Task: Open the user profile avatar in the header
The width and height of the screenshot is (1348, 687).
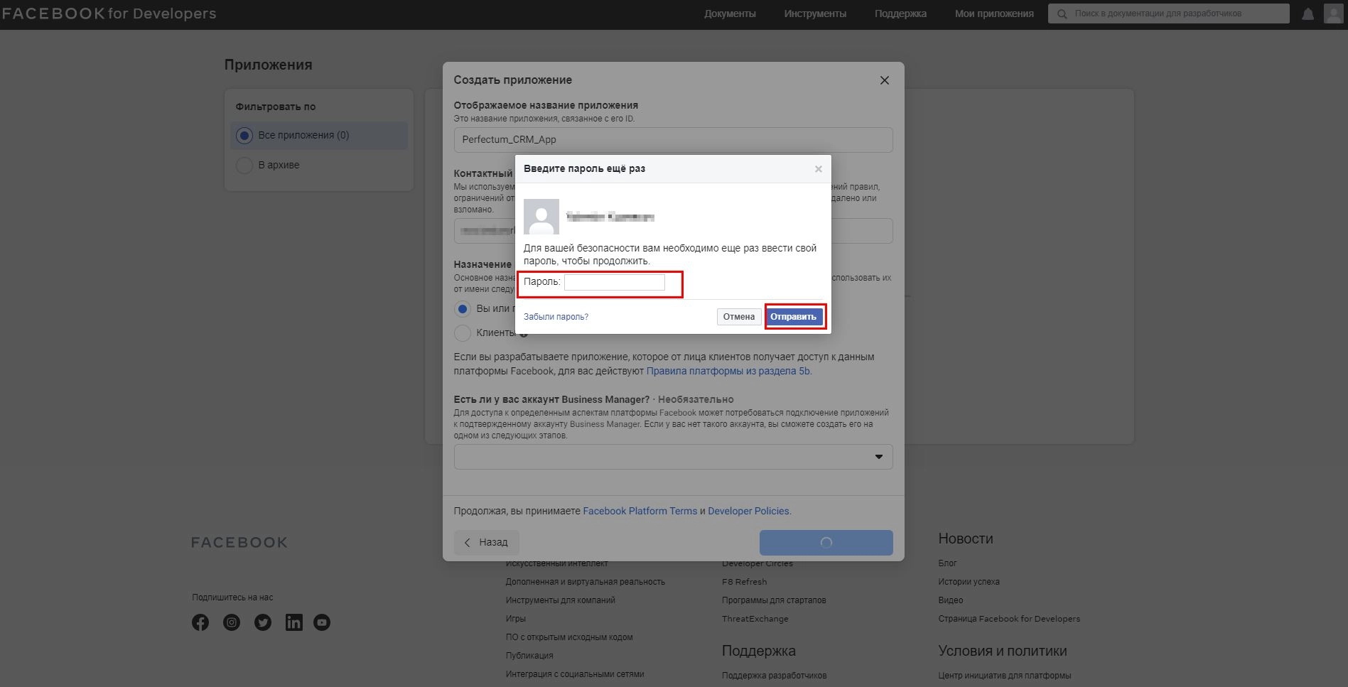Action: click(x=1333, y=13)
